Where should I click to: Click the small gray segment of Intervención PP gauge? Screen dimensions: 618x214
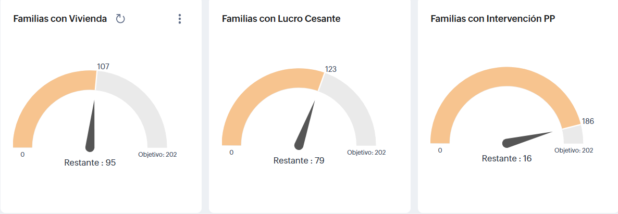[573, 135]
